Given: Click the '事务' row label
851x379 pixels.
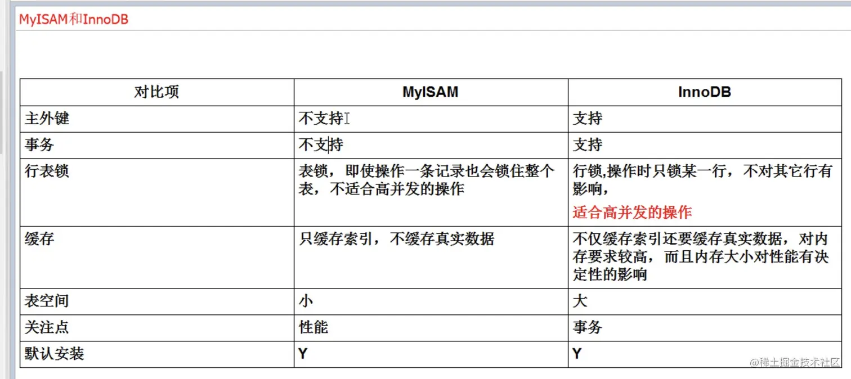Looking at the screenshot, I should tap(39, 145).
